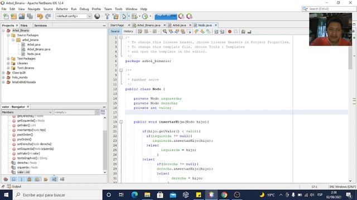
Task: Click Clean and Build Project icon
Action: coord(115,16)
